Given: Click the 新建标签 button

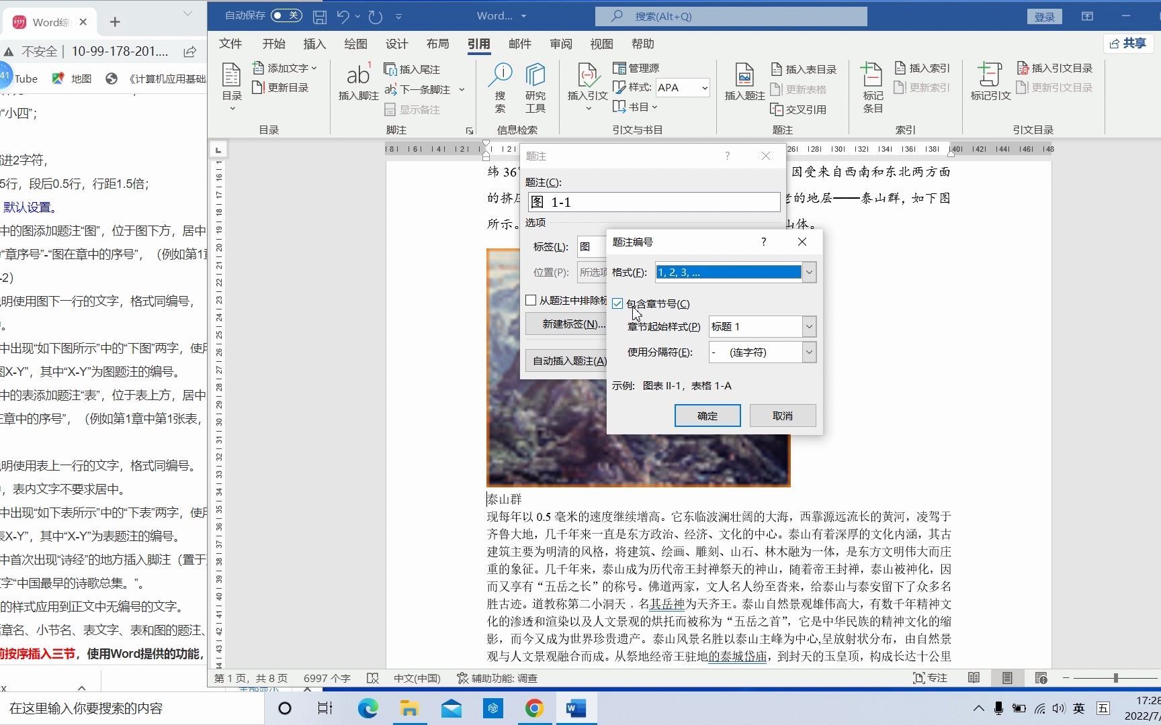Looking at the screenshot, I should point(566,324).
